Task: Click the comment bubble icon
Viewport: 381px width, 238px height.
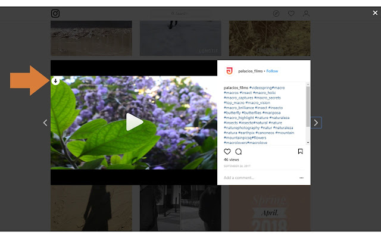Action: point(239,152)
